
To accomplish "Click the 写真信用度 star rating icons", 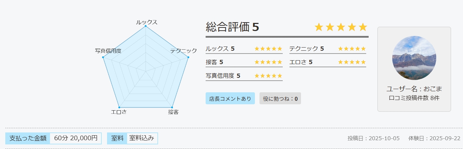I will click(x=268, y=76).
